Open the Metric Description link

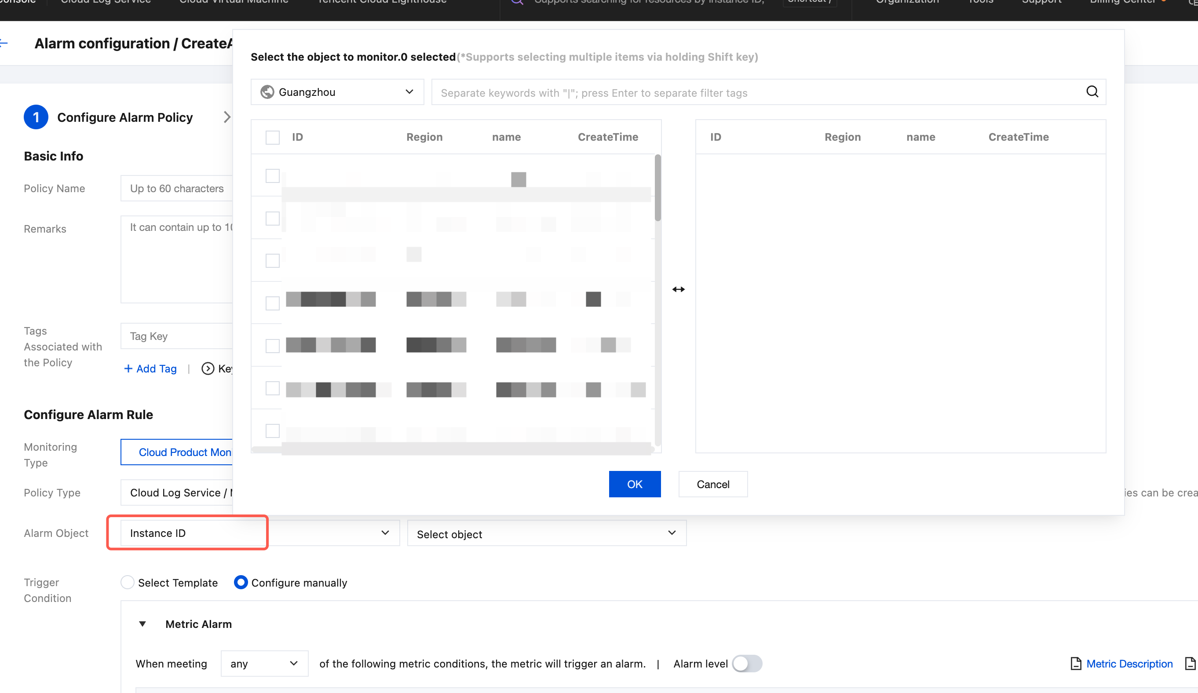[1129, 664]
